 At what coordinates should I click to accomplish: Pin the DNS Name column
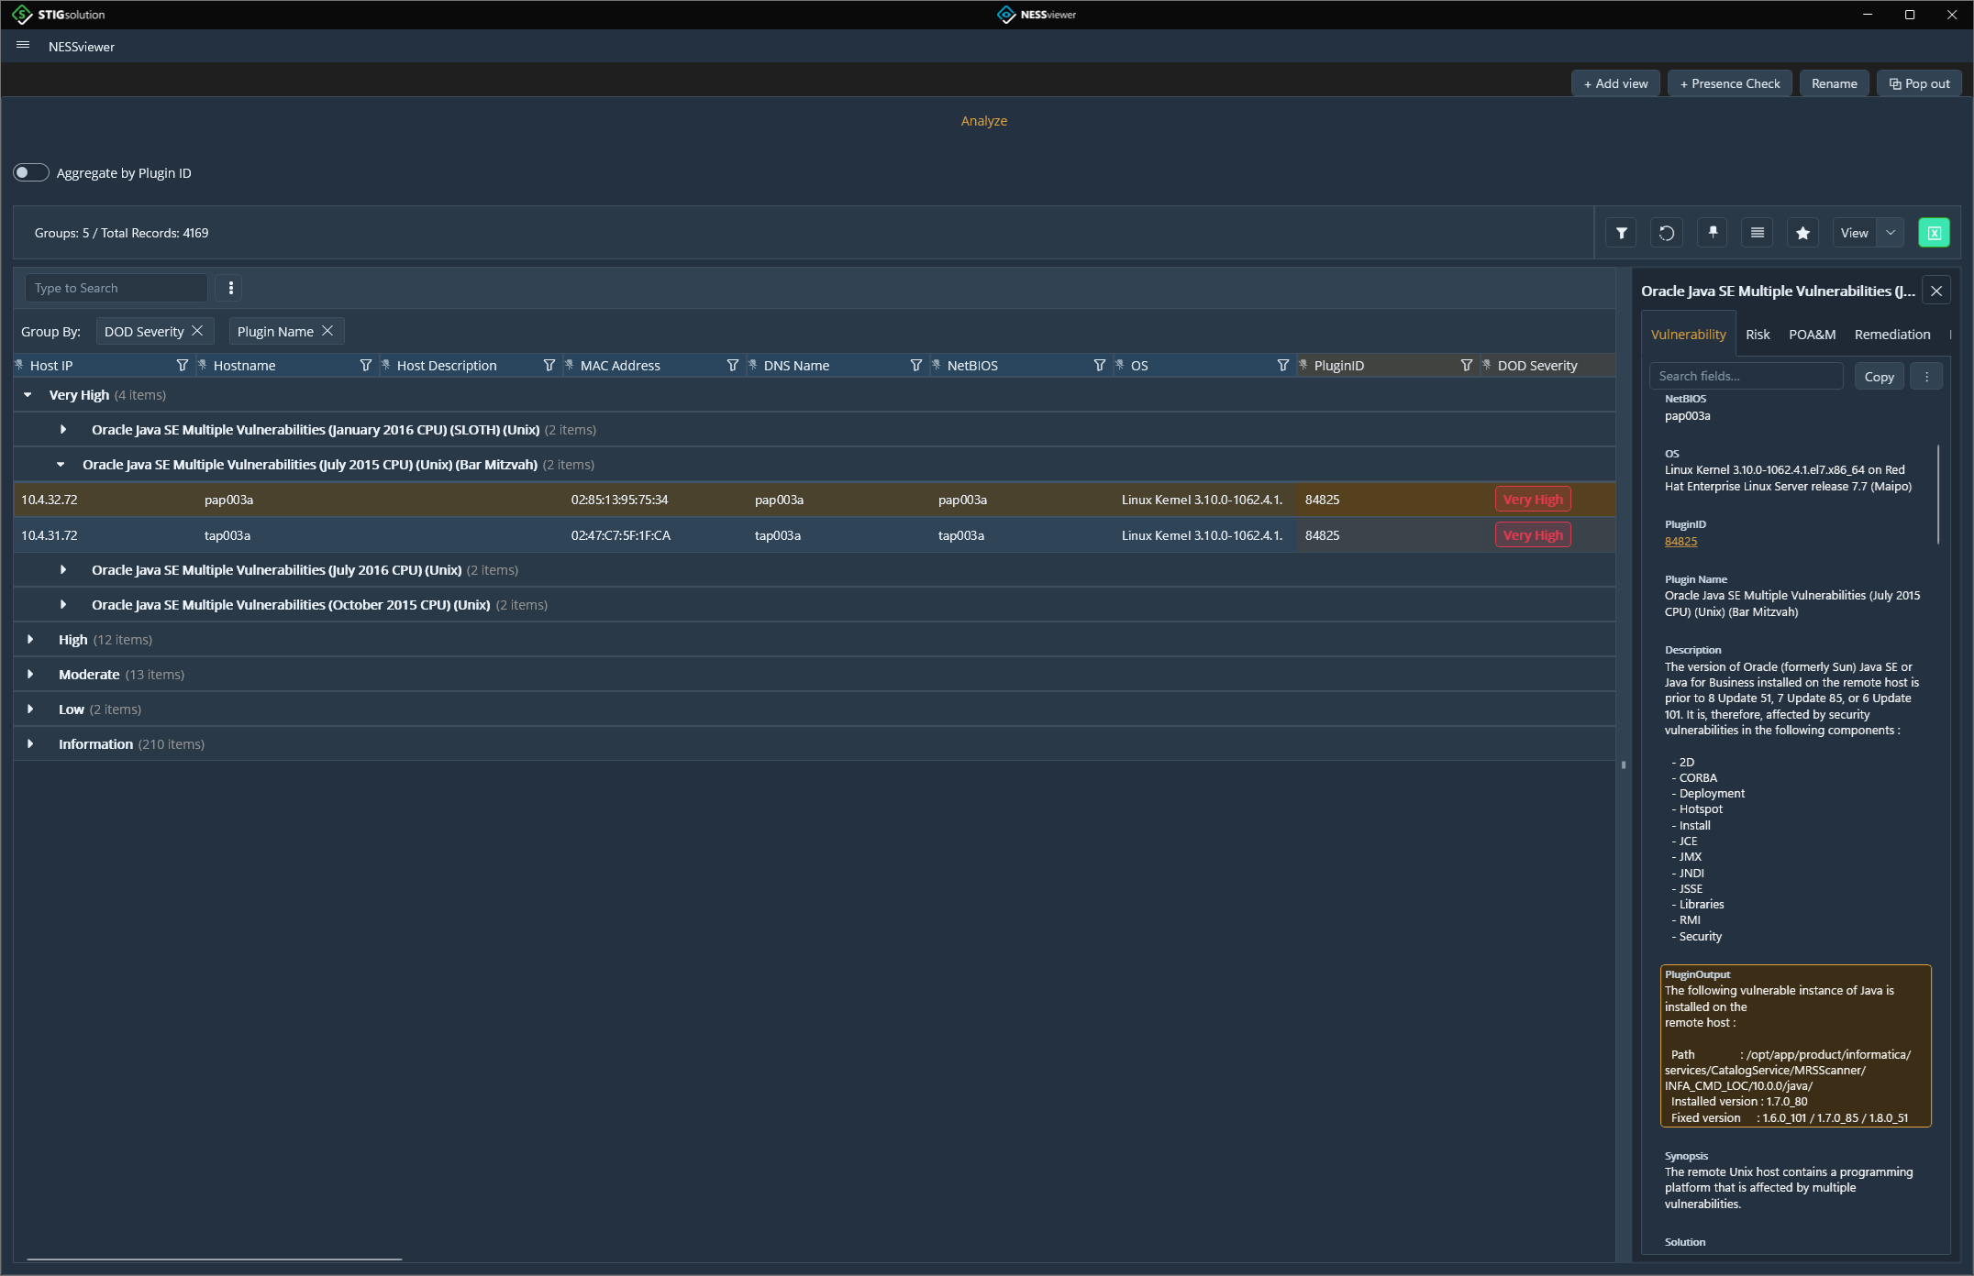click(753, 365)
